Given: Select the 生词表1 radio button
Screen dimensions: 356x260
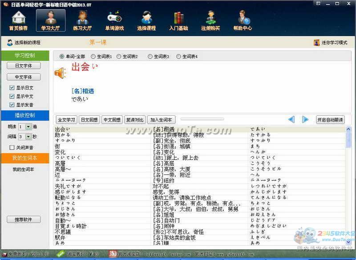Looking at the screenshot, I should [x=93, y=56].
